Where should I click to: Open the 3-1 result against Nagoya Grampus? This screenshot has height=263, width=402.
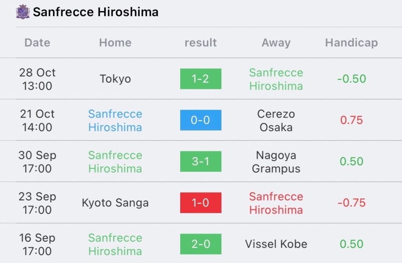coord(201,162)
